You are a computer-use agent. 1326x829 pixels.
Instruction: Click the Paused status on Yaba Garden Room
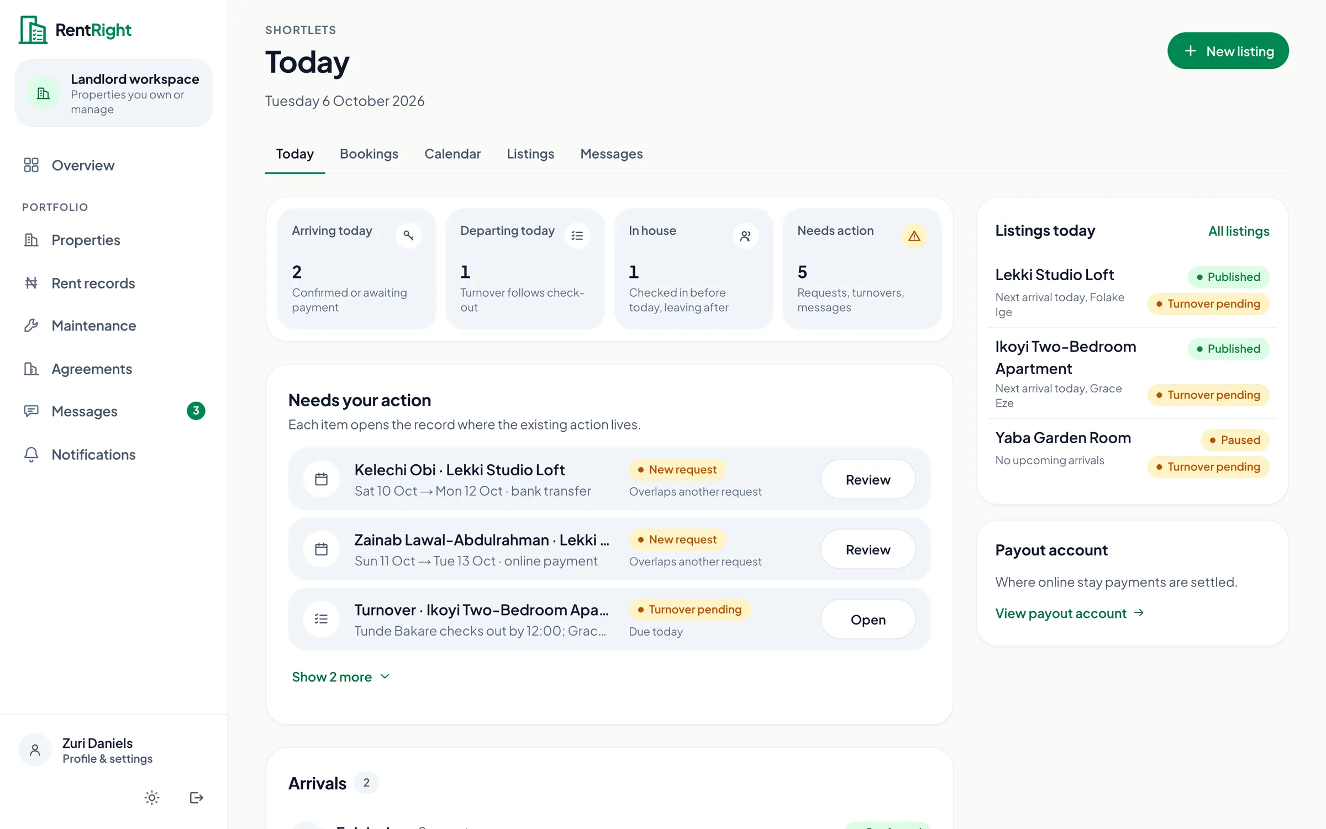tap(1235, 440)
